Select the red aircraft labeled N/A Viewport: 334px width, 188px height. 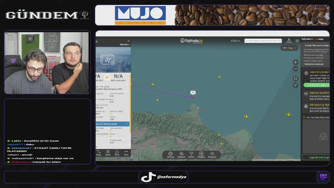click(193, 97)
